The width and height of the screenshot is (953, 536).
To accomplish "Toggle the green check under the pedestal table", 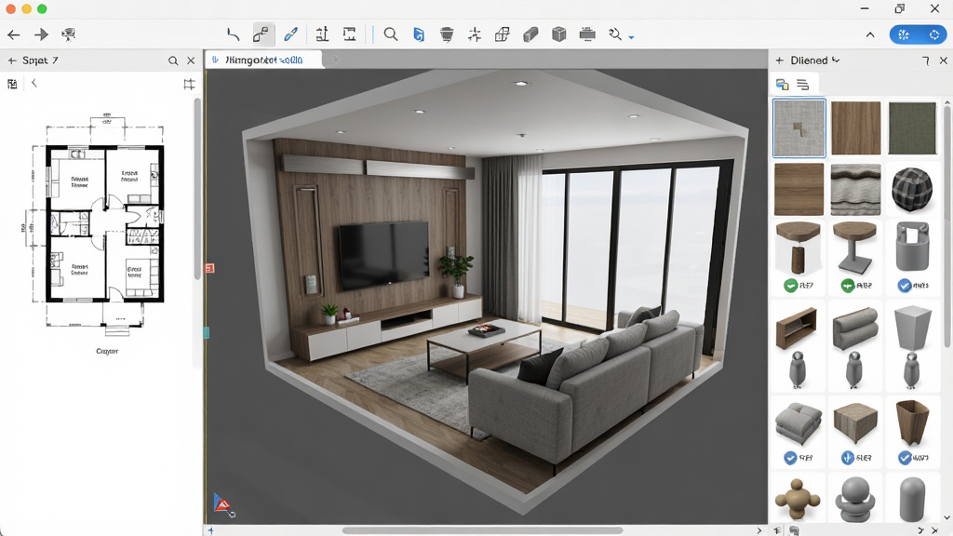I will (x=847, y=285).
